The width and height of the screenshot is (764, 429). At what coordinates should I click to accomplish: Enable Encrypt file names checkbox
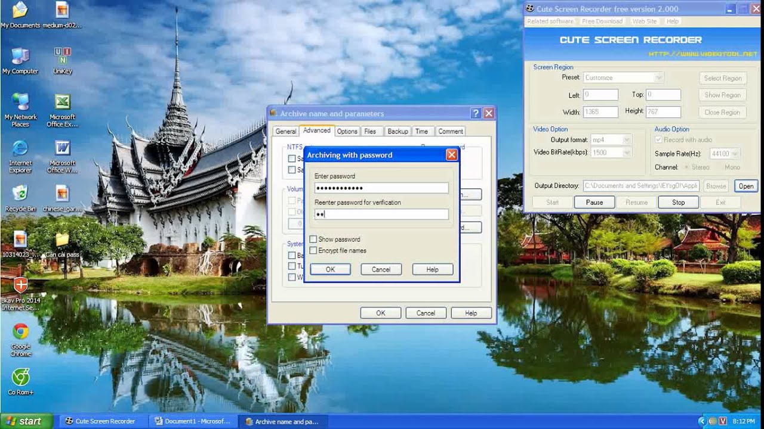pos(313,251)
